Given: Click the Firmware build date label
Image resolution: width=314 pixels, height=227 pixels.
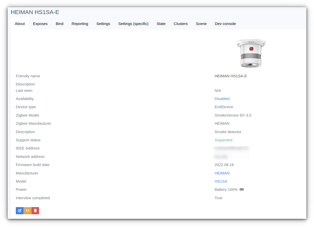Looking at the screenshot, I should tap(33, 165).
